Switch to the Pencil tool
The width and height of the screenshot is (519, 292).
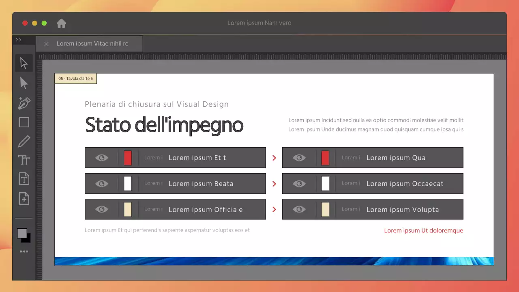click(24, 141)
